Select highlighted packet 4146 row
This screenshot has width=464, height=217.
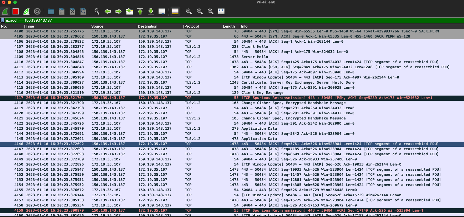232,144
